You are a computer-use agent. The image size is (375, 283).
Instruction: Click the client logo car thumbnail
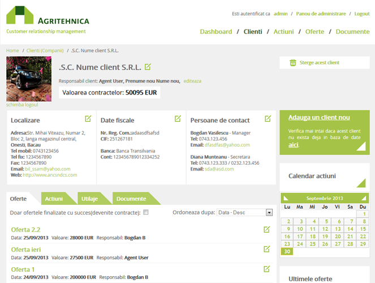[29, 79]
